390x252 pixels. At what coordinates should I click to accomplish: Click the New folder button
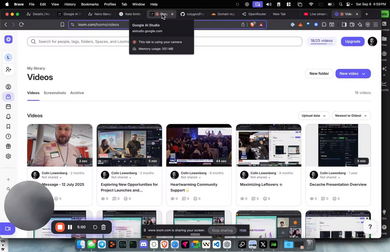point(319,73)
